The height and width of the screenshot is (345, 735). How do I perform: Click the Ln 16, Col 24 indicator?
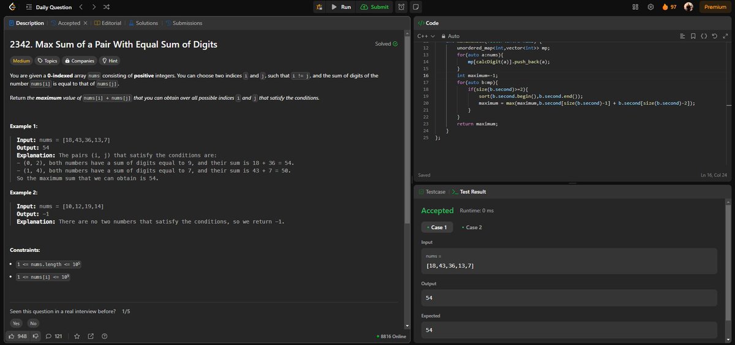(714, 176)
